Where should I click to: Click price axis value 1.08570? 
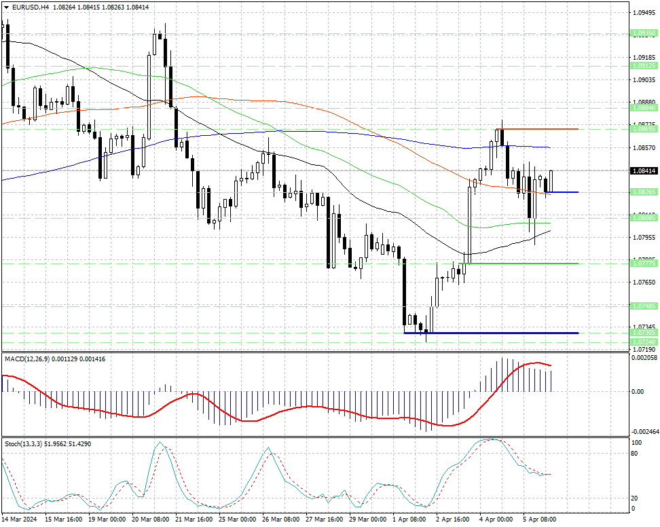click(644, 148)
